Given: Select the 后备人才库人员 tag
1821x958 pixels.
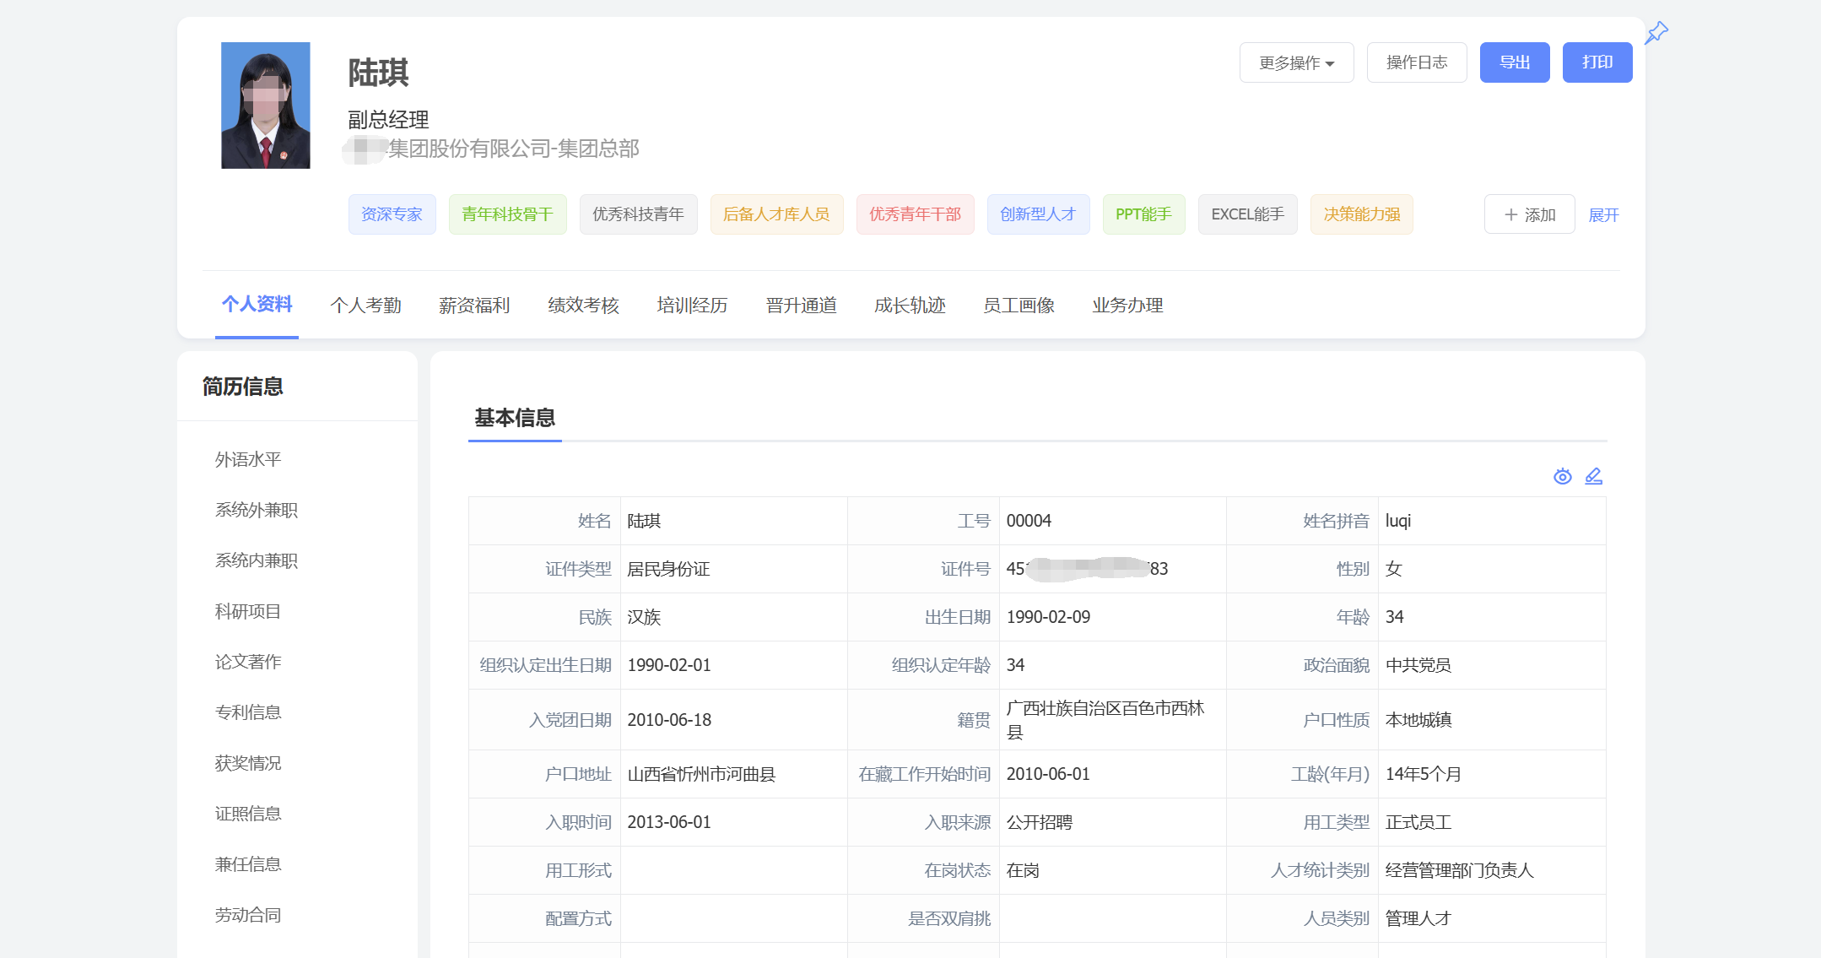Looking at the screenshot, I should point(776,214).
